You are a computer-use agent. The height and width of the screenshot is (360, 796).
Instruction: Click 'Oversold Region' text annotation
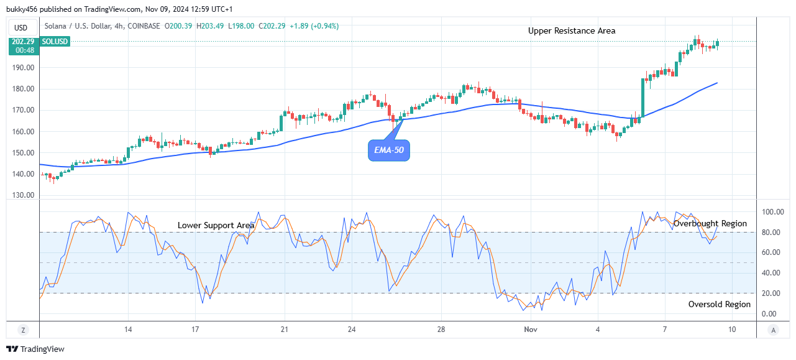[720, 304]
